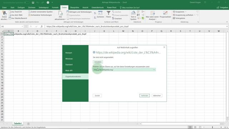229x129 pixels.
Task: Select Windows authentication option
Action: pyautogui.click(x=75, y=59)
